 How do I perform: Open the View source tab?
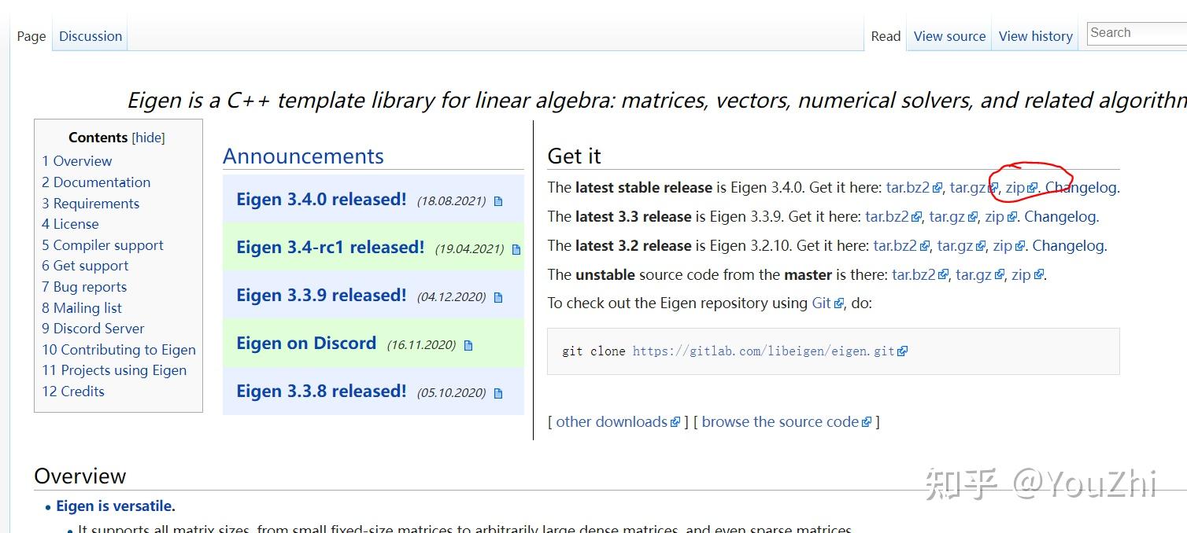949,36
